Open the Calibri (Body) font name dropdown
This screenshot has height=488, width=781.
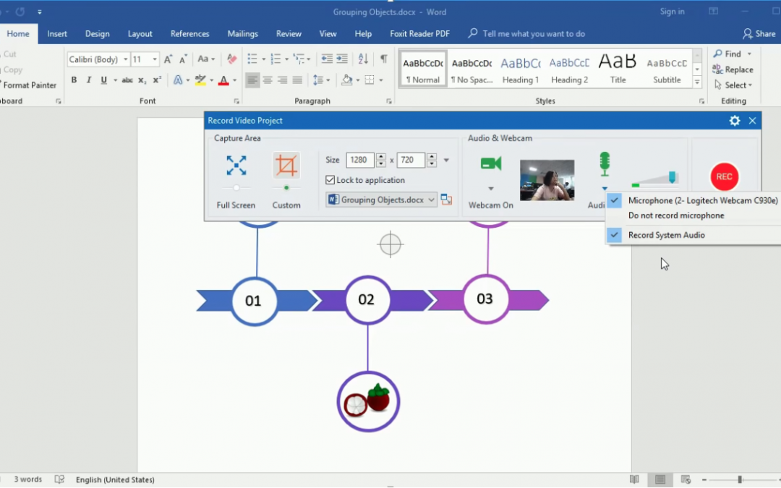pos(125,59)
